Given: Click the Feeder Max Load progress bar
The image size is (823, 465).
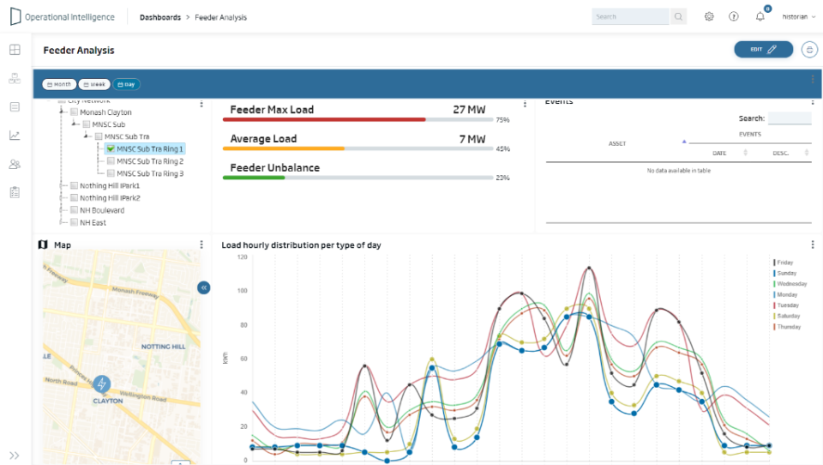Looking at the screenshot, I should (357, 120).
